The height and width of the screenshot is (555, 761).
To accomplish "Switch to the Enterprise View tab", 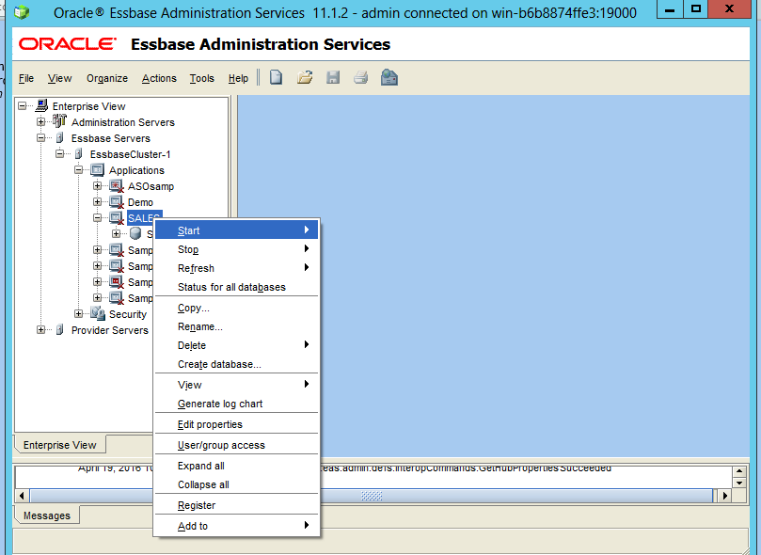I will coord(59,445).
